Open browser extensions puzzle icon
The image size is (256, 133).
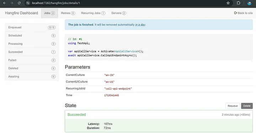[x=238, y=3]
